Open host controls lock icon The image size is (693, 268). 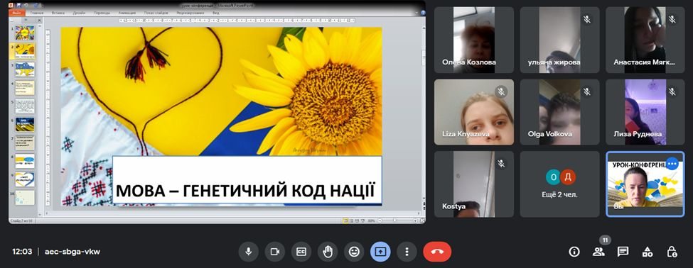pos(672,252)
